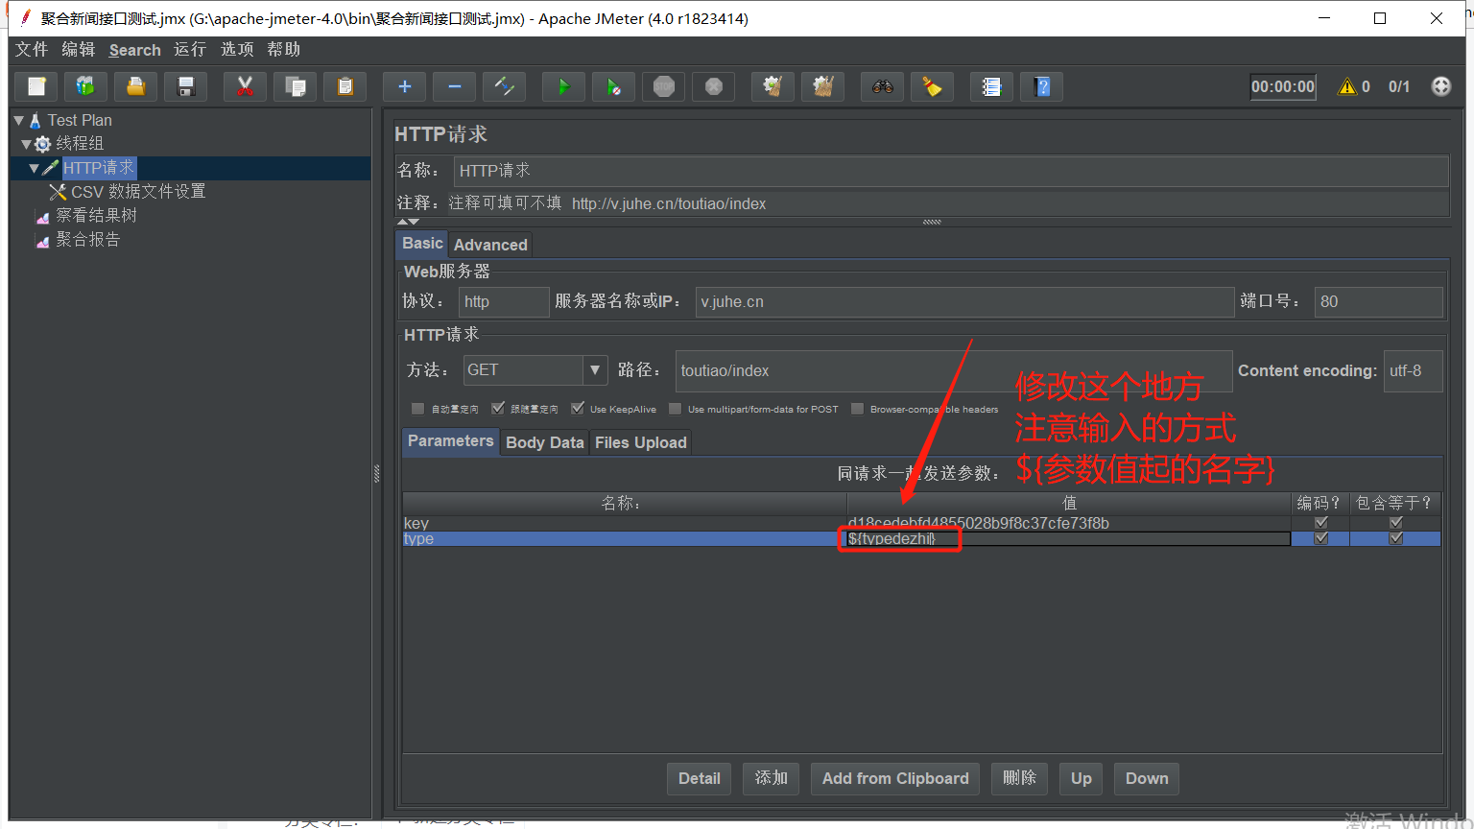Collapse all tree nodes with minus icon
Image resolution: width=1474 pixels, height=829 pixels.
[x=455, y=86]
